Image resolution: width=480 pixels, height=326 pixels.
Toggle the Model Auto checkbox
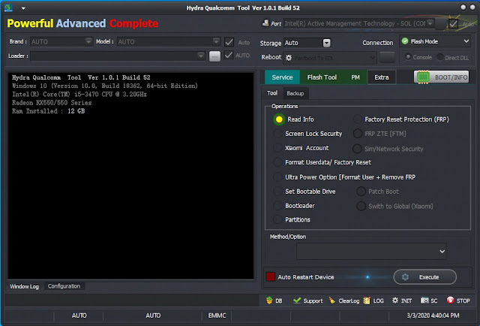(x=229, y=42)
